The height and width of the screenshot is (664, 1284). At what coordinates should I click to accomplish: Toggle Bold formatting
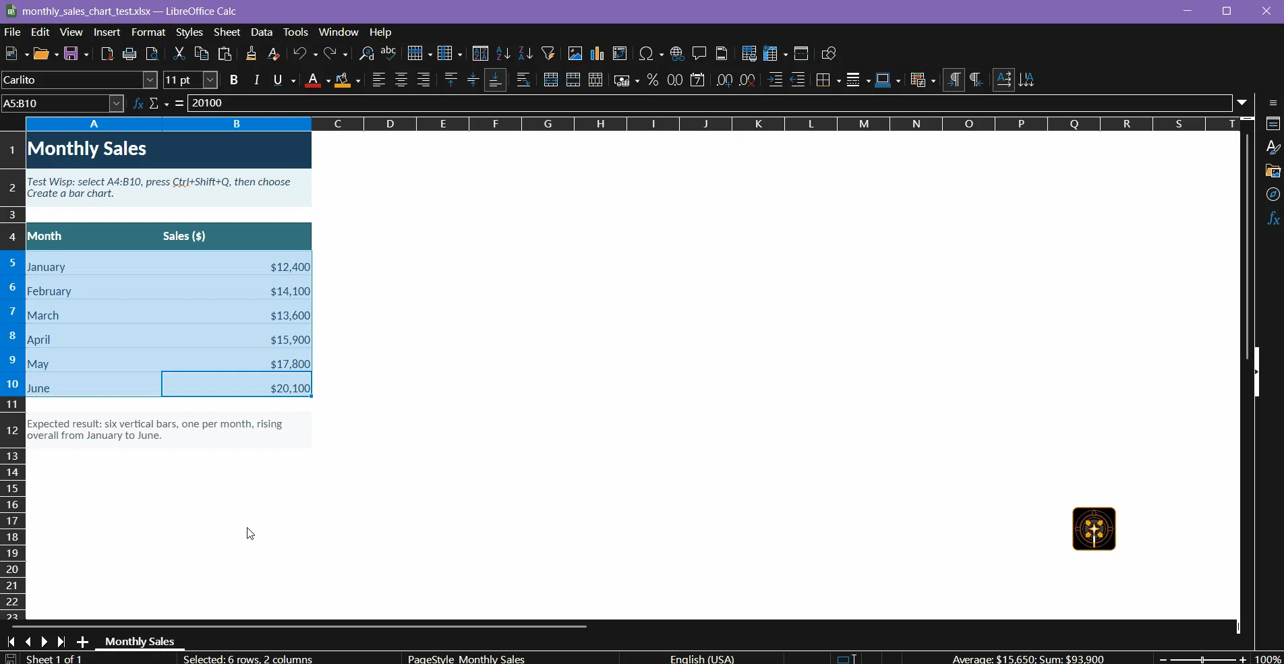[x=234, y=80]
